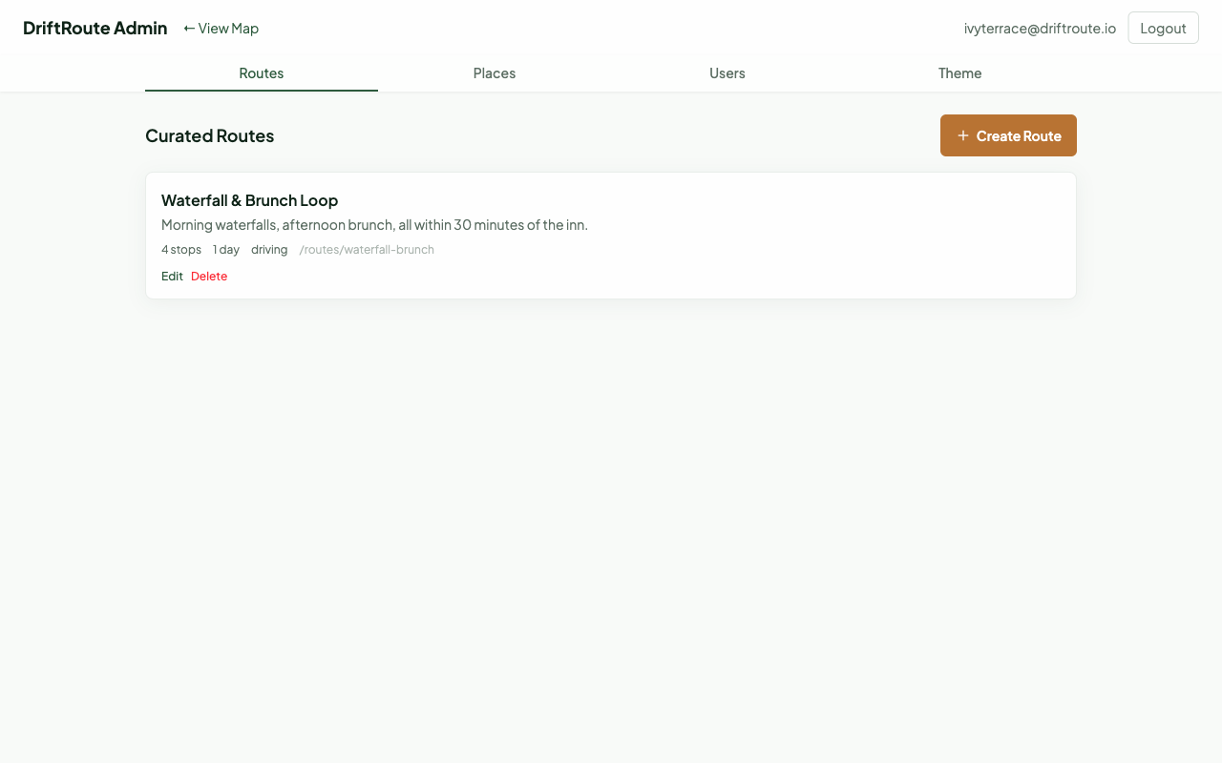Click the 1 day duration badge
1222x763 pixels.
(225, 249)
